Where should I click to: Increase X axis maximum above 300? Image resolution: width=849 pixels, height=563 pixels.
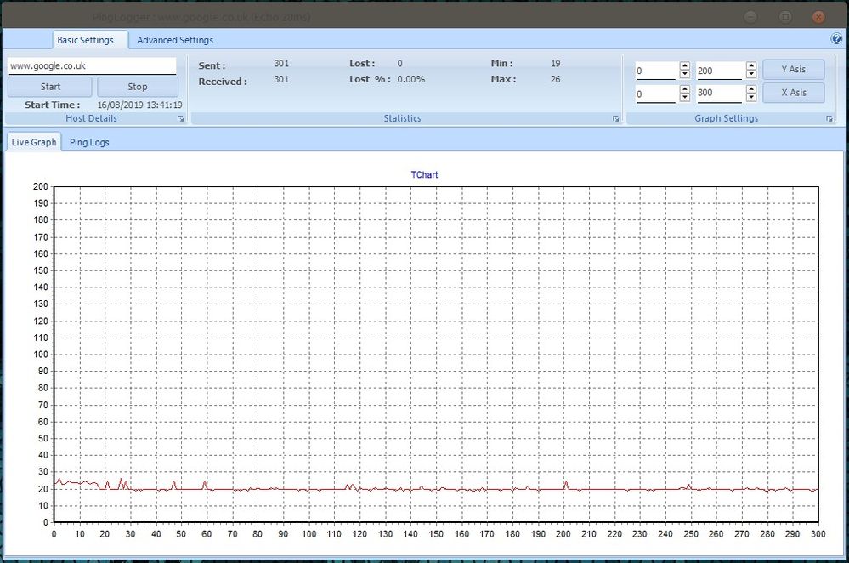(x=751, y=88)
